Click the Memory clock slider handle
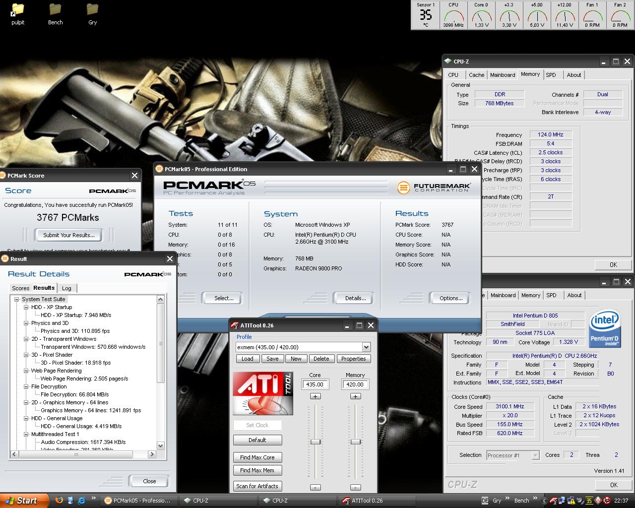The image size is (635, 508). [x=355, y=442]
